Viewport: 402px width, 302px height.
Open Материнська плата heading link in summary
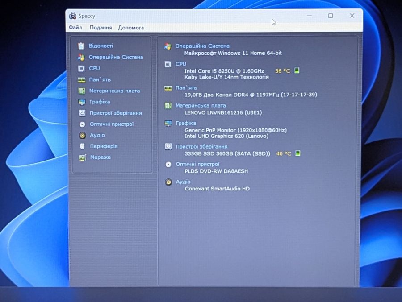[x=201, y=105]
